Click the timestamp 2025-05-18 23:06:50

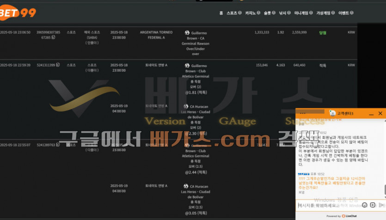pyautogui.click(x=15, y=32)
